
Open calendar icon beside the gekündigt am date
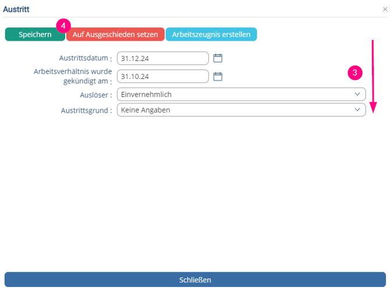(218, 76)
